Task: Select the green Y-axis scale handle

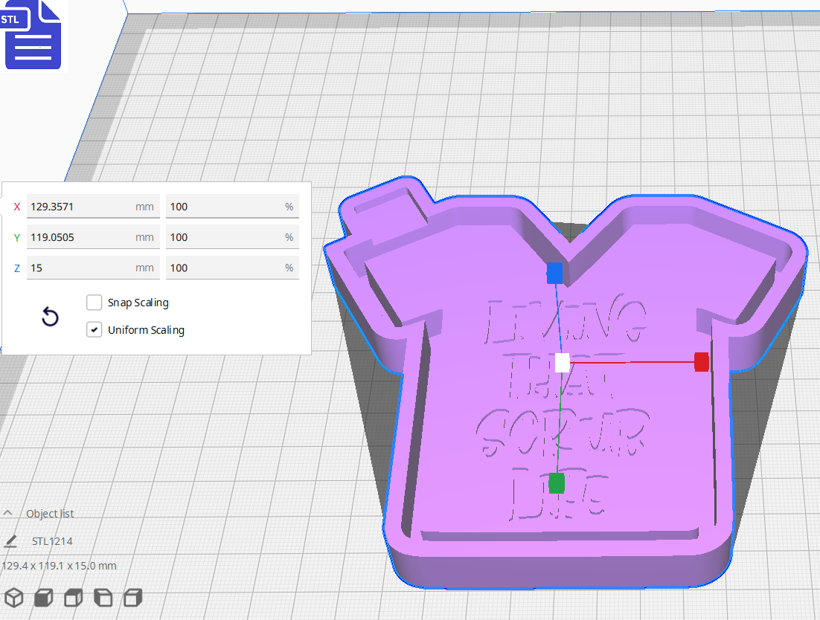Action: click(x=555, y=483)
